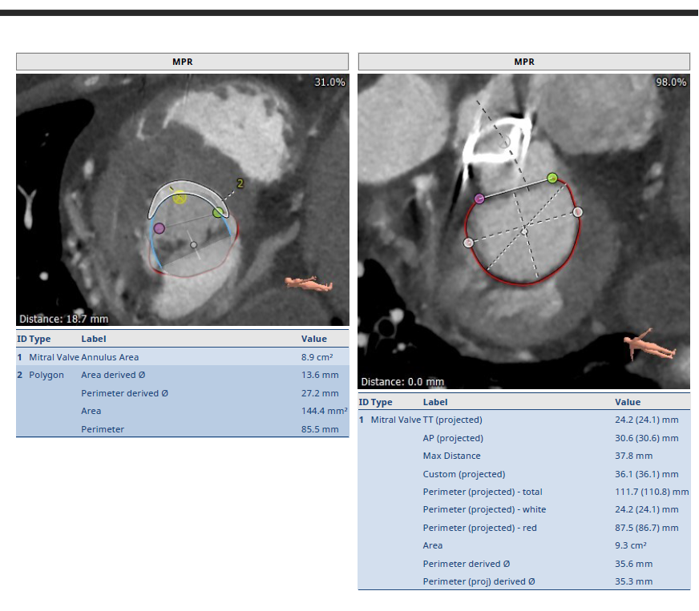Viewport: 699px width, 611px height.
Task: Click the 98.0% zoom indicator
Action: pos(671,82)
